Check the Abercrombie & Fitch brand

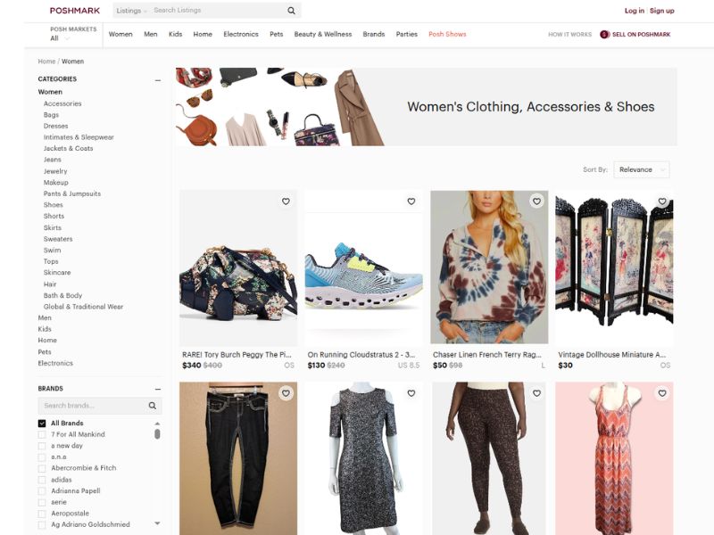coord(42,468)
